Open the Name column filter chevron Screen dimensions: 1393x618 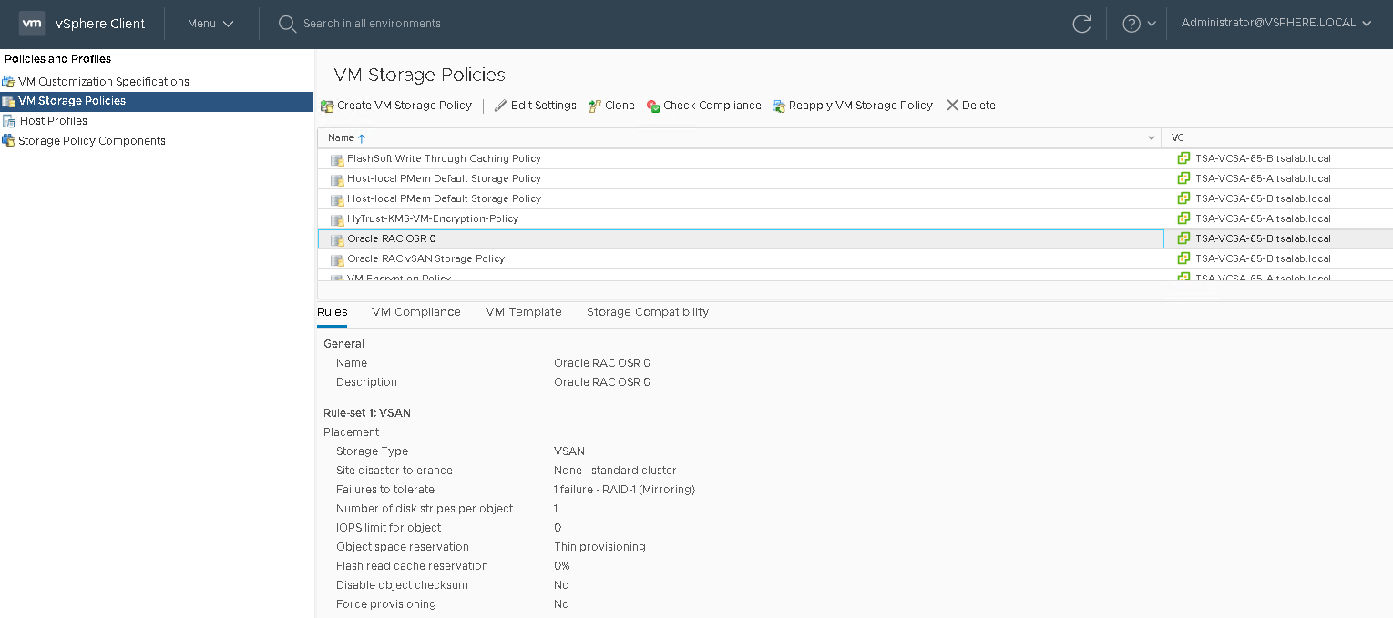tap(1152, 138)
